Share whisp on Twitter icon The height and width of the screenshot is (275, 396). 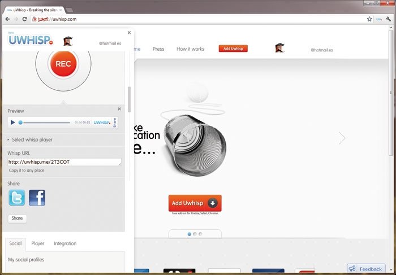pos(16,198)
